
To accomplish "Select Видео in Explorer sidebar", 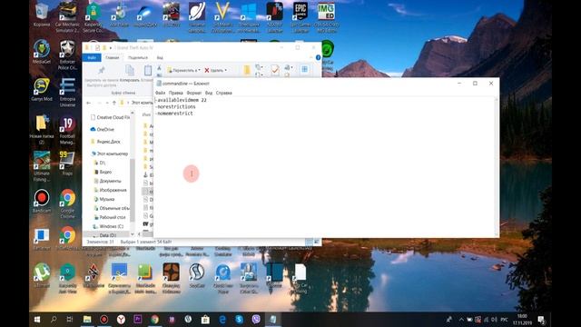I will coord(103,172).
